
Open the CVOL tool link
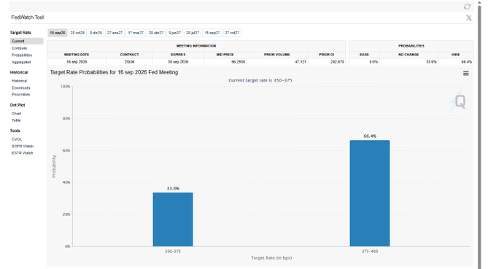pyautogui.click(x=17, y=139)
